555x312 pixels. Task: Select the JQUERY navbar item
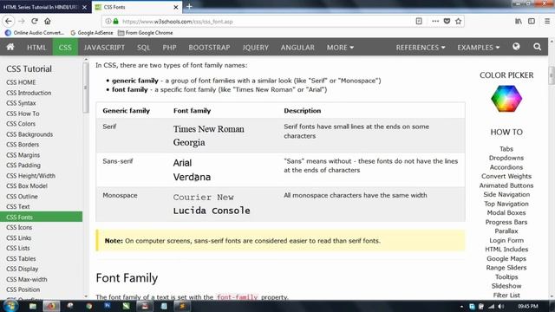(x=255, y=48)
